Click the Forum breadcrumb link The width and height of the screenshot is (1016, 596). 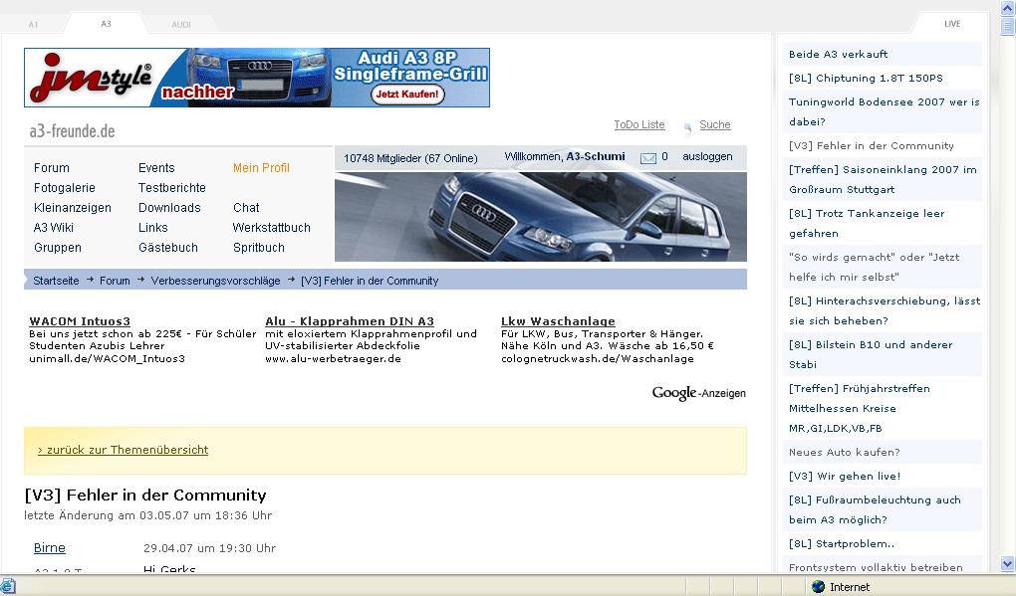pyautogui.click(x=115, y=281)
